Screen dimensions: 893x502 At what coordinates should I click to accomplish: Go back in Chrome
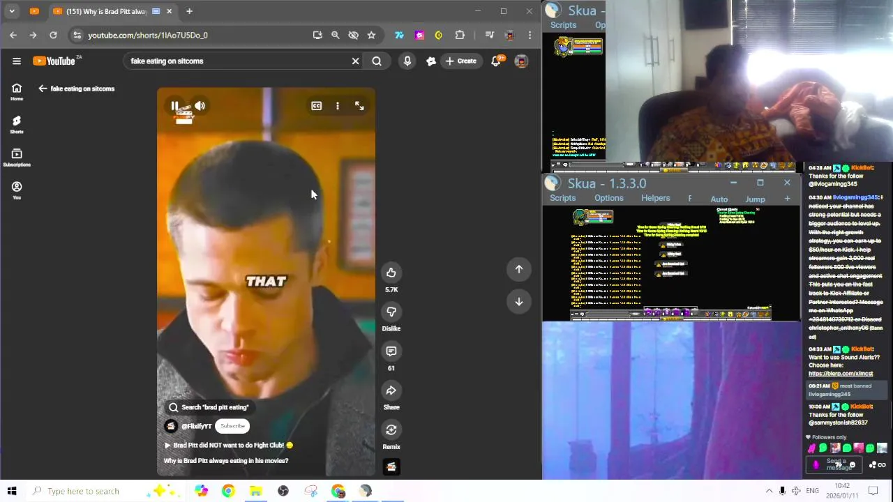(13, 35)
